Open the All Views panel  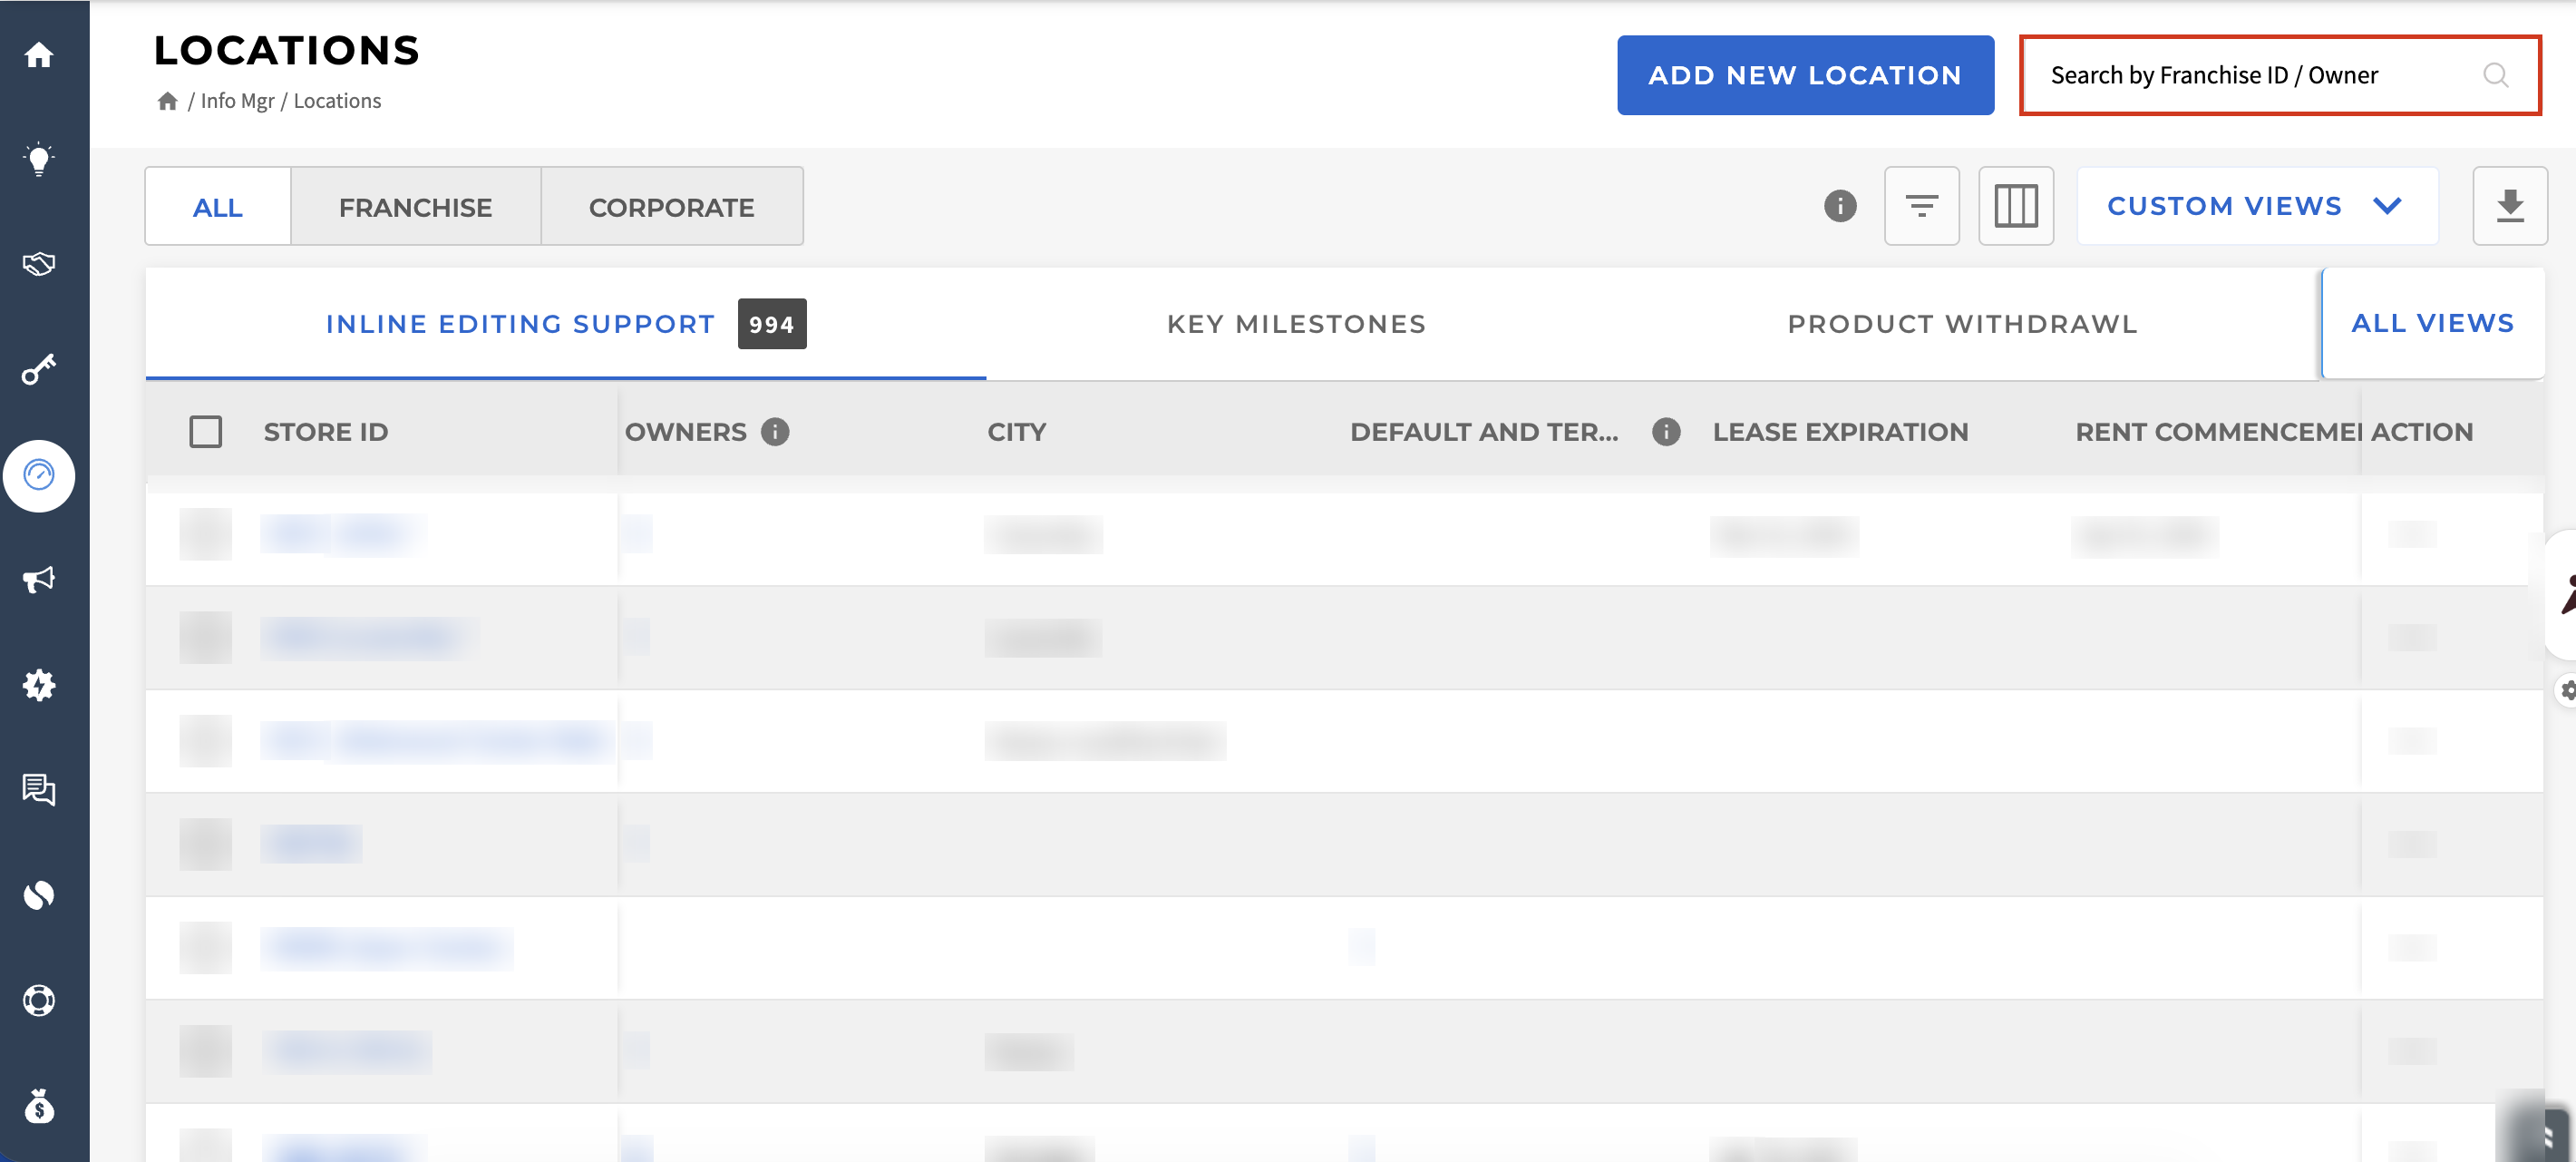pyautogui.click(x=2432, y=323)
